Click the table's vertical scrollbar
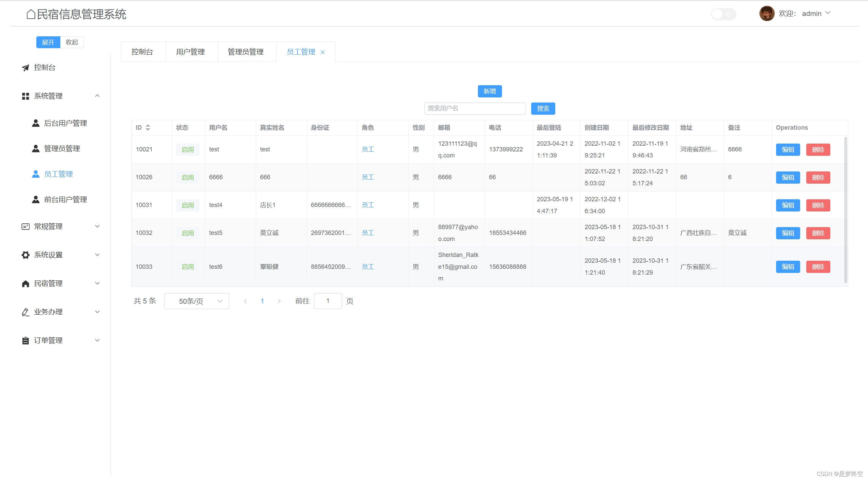This screenshot has width=868, height=480. tap(846, 210)
